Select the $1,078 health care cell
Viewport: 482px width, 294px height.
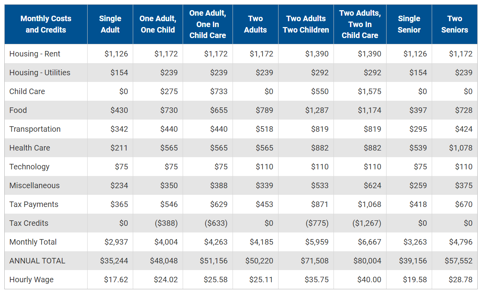pos(461,148)
